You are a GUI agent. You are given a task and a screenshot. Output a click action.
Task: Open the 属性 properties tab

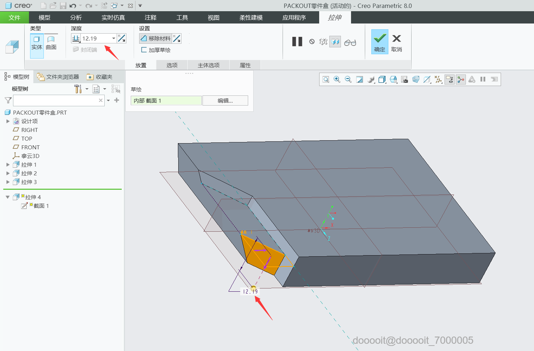tap(245, 65)
